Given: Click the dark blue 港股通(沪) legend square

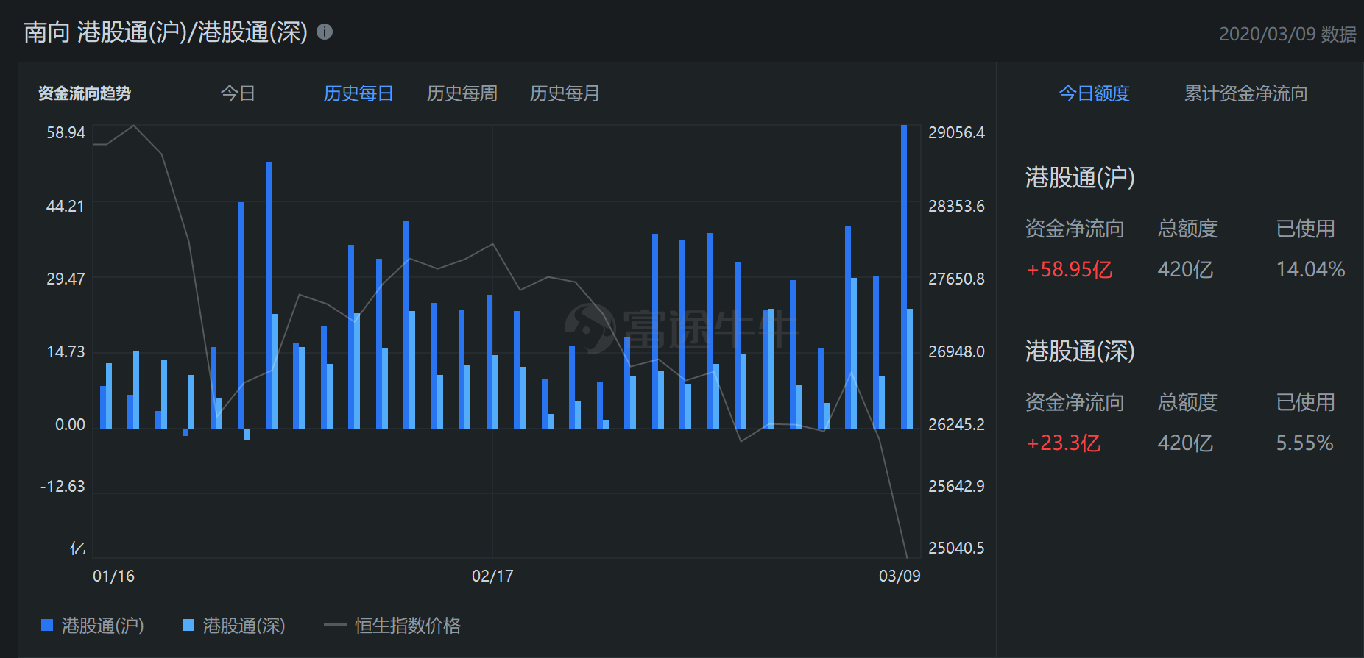Looking at the screenshot, I should click(x=47, y=625).
